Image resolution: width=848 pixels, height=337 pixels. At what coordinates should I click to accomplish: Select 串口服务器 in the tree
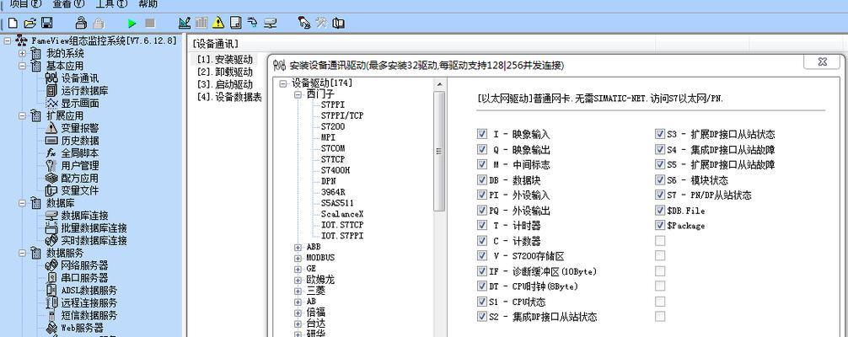[84, 277]
